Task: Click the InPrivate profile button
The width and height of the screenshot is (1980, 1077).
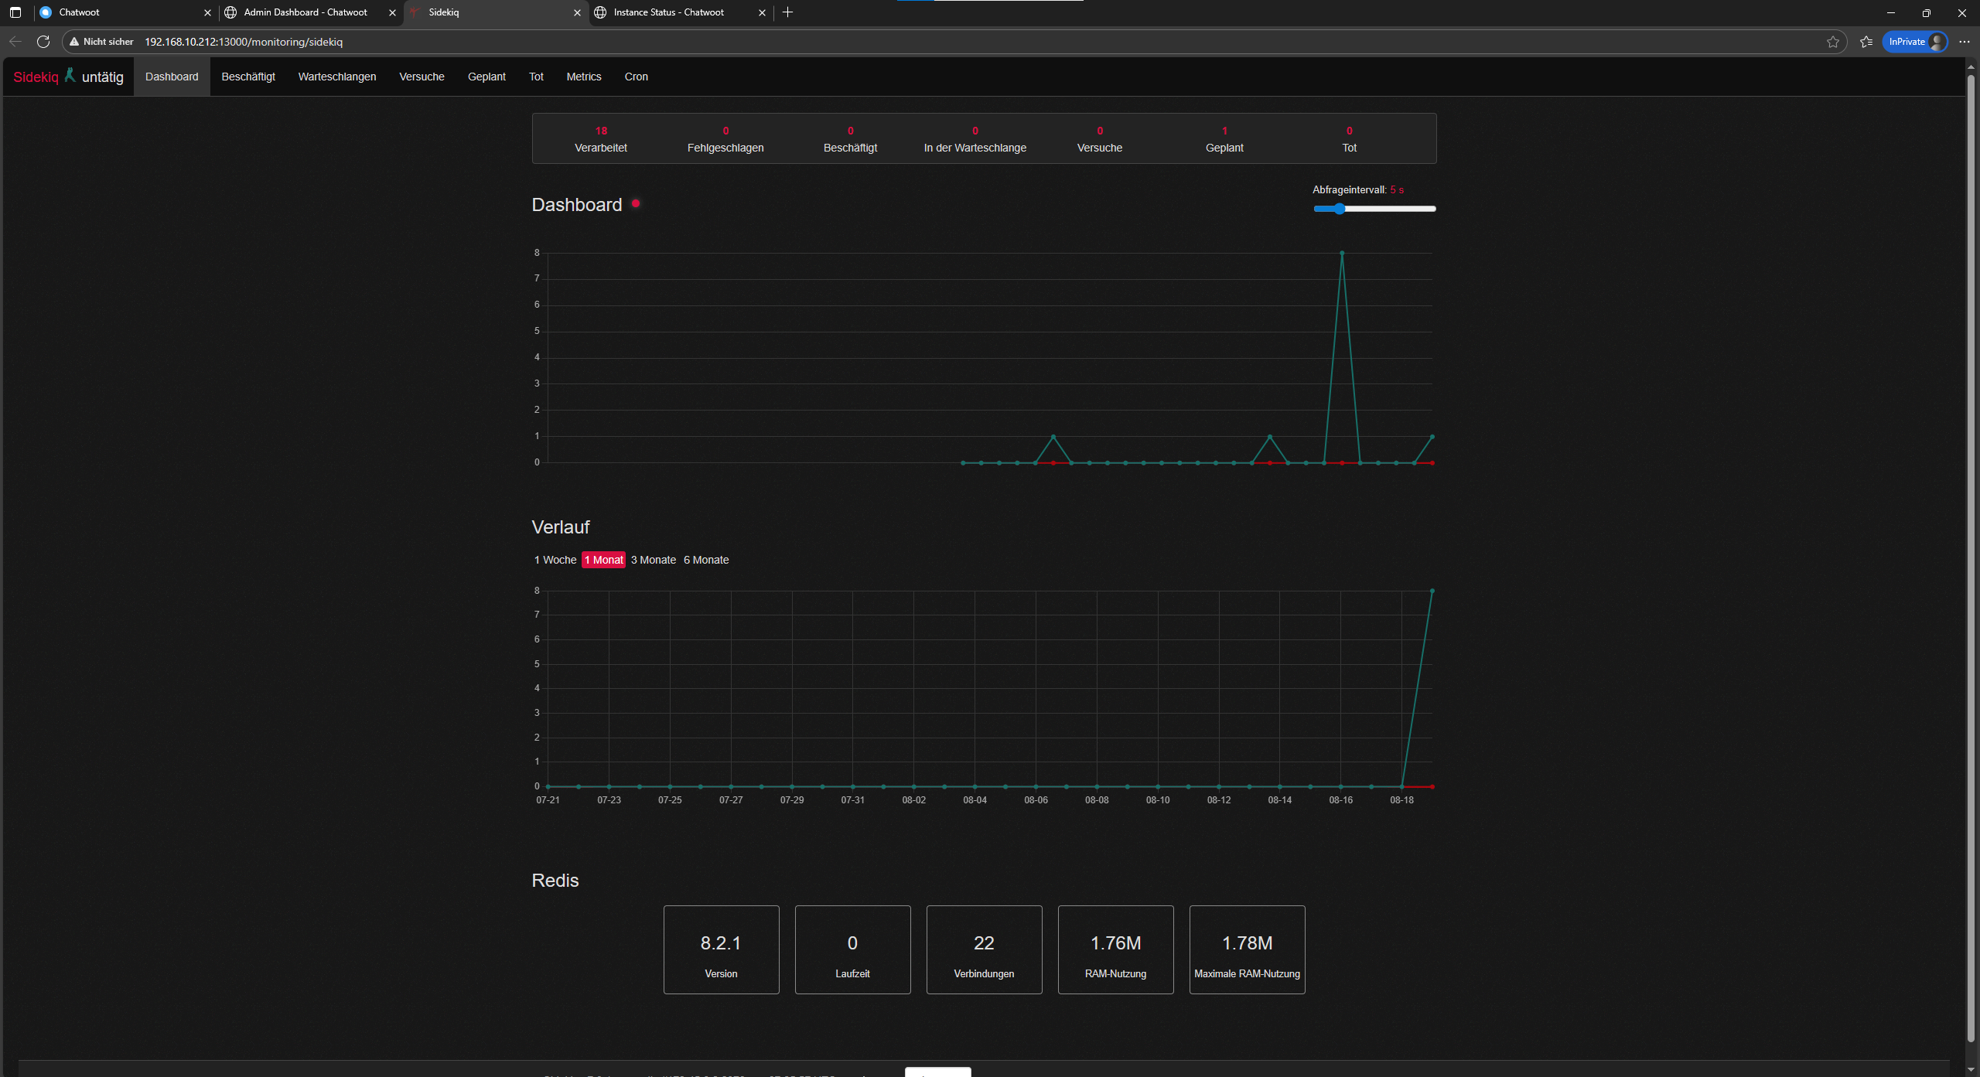Action: pyautogui.click(x=1915, y=42)
